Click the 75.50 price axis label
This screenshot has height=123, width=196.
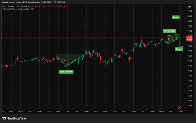[190, 66]
